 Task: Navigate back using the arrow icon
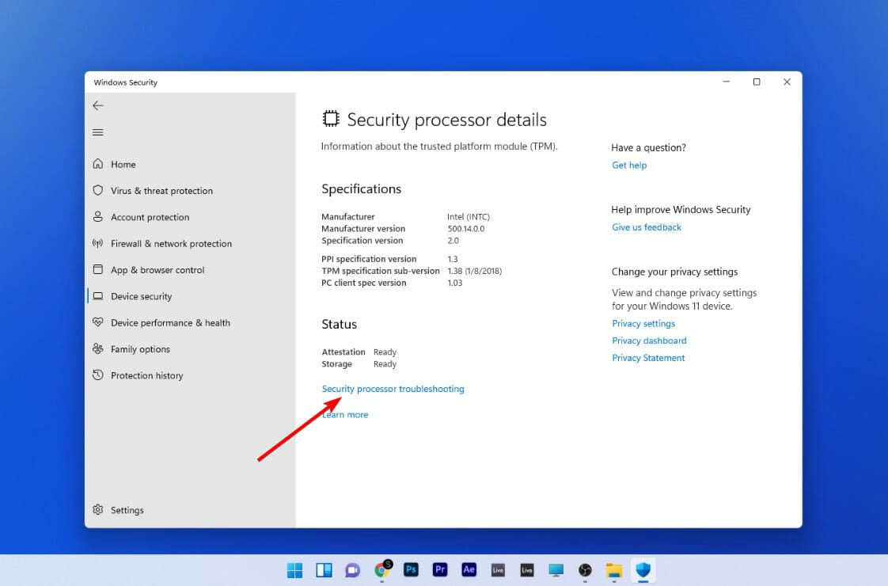coord(97,105)
